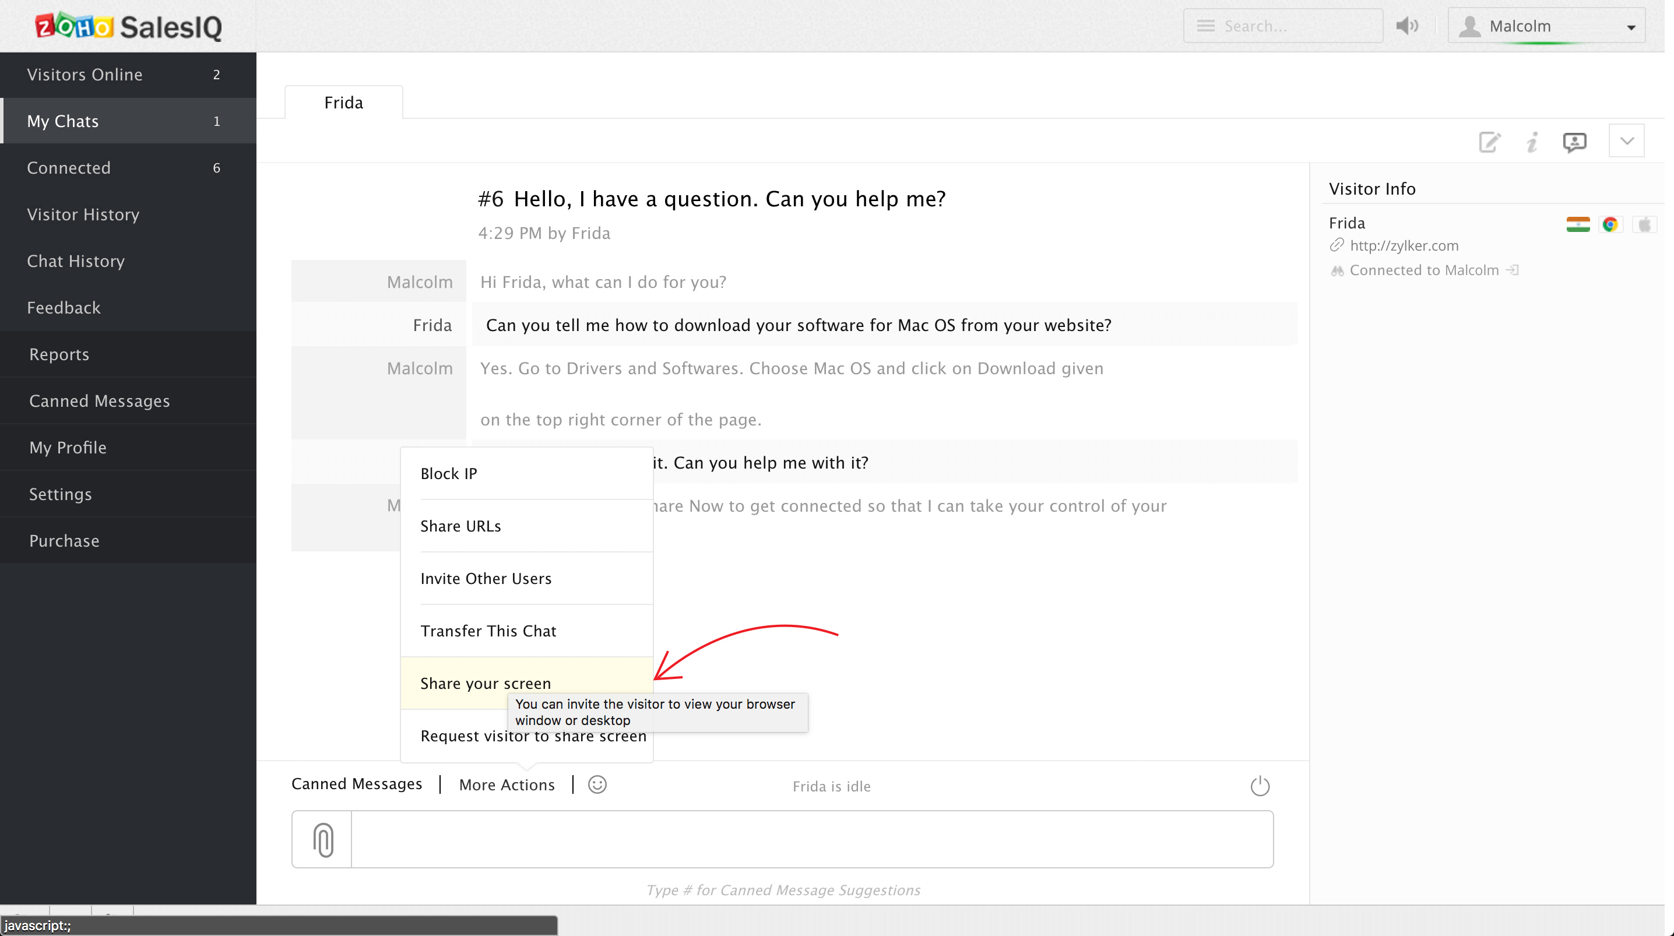Click the smiley emoji icon
Image resolution: width=1674 pixels, height=936 pixels.
pyautogui.click(x=597, y=784)
